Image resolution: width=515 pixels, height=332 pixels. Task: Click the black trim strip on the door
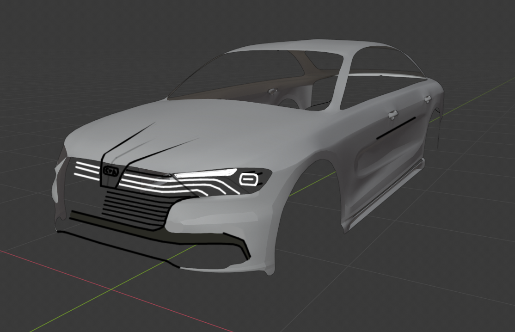coord(396,128)
